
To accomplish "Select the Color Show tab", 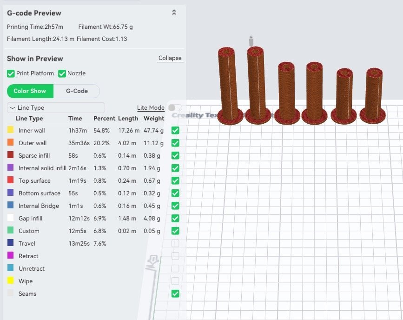I will [x=30, y=91].
